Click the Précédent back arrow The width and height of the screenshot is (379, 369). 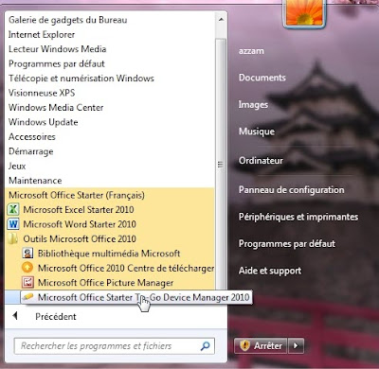point(15,316)
